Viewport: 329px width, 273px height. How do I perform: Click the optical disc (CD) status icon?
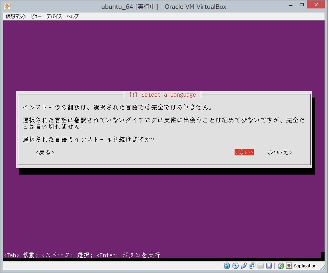[235, 266]
